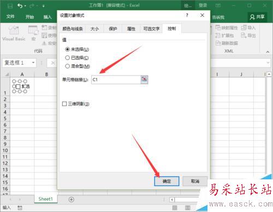Click the 宏安全性 warning triangle icon
The width and height of the screenshot is (273, 212).
coord(44,43)
